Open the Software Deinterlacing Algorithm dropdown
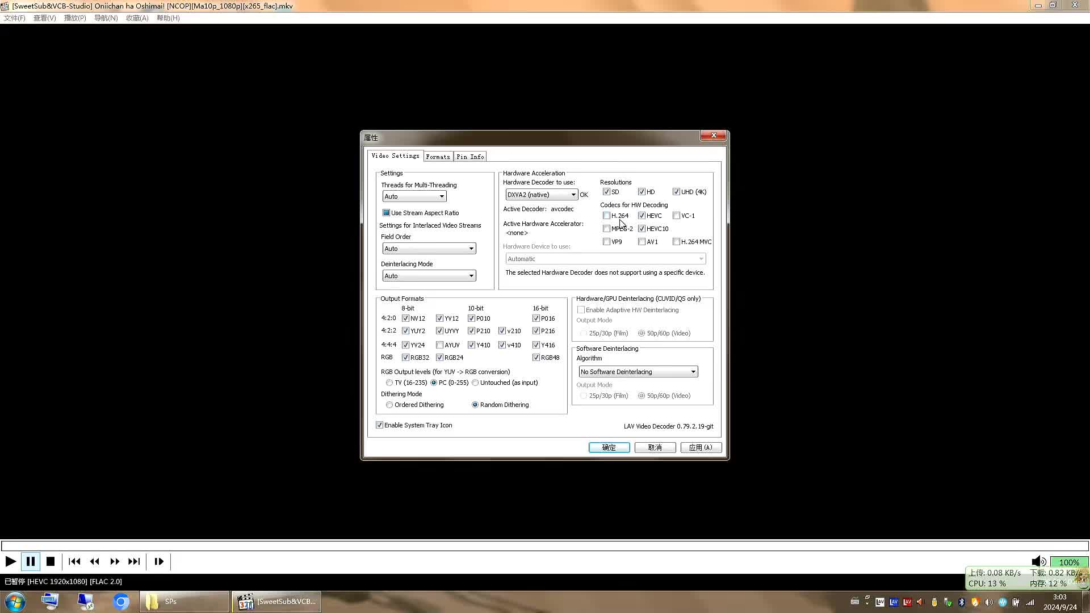The width and height of the screenshot is (1090, 613). click(693, 371)
